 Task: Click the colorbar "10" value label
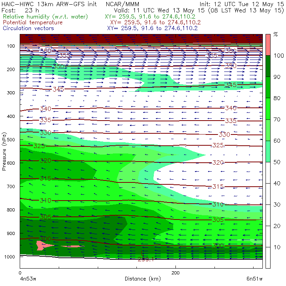(x=277, y=247)
